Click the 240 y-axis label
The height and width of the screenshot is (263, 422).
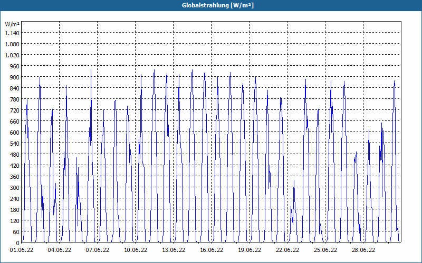(15, 199)
